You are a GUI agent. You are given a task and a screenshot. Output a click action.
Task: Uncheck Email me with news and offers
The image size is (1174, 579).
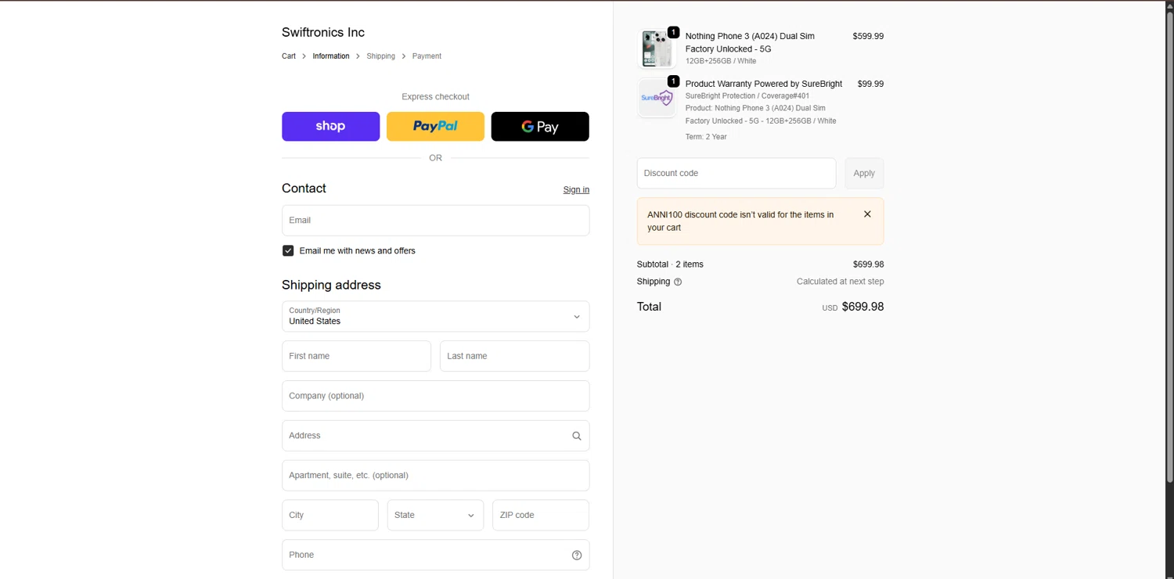pyautogui.click(x=288, y=251)
